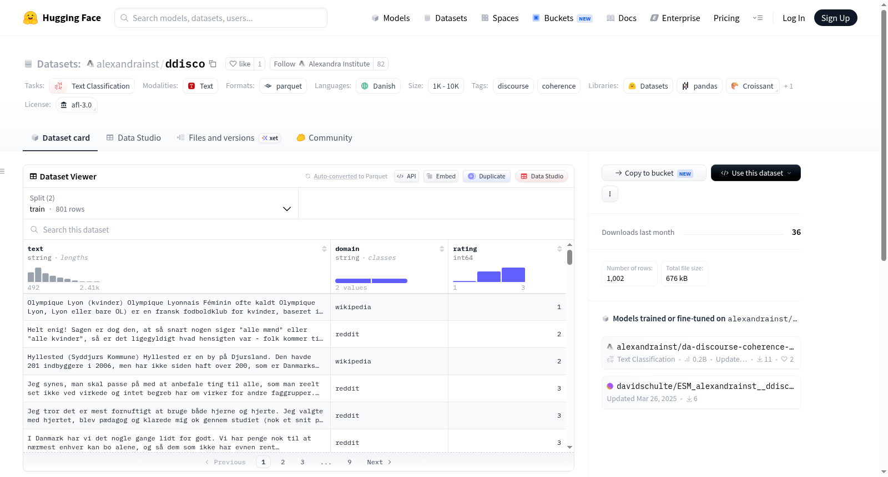This screenshot has width=888, height=477.
Task: Open the left sidebar menu icon
Action: 2,171
